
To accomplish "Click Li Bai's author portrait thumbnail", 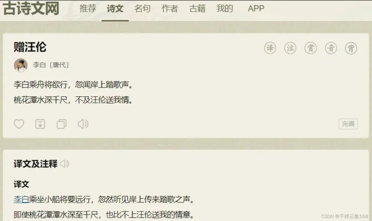I will pyautogui.click(x=21, y=65).
